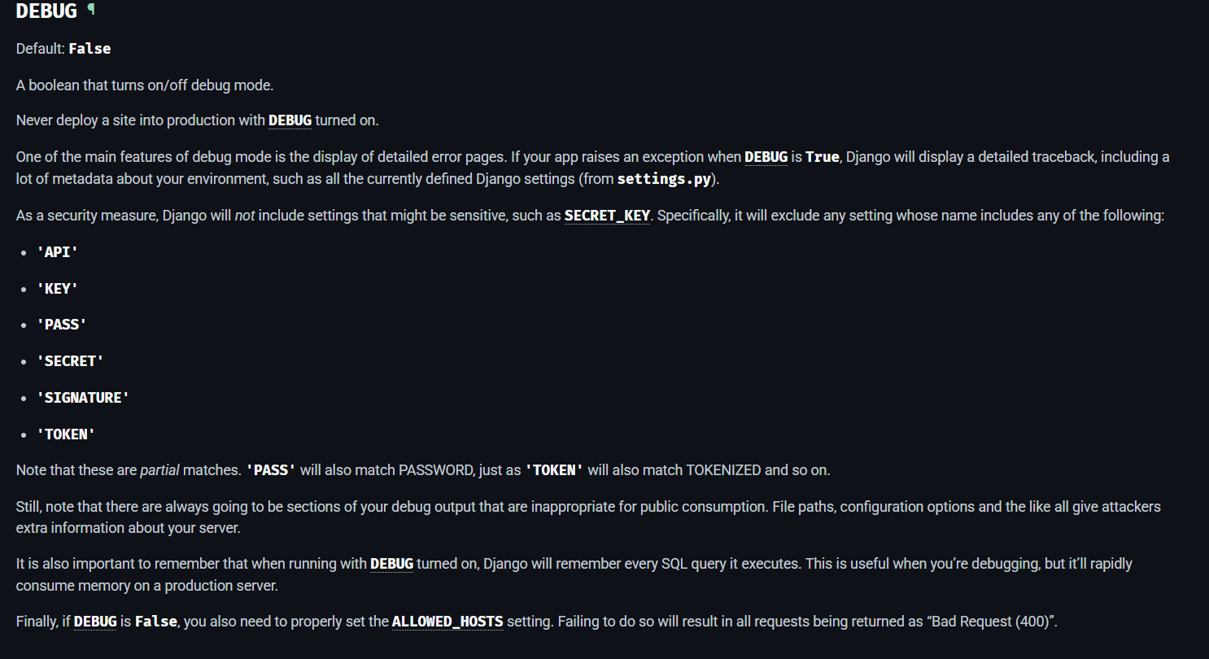Click DEBUG link in the SQL query paragraph

click(391, 564)
